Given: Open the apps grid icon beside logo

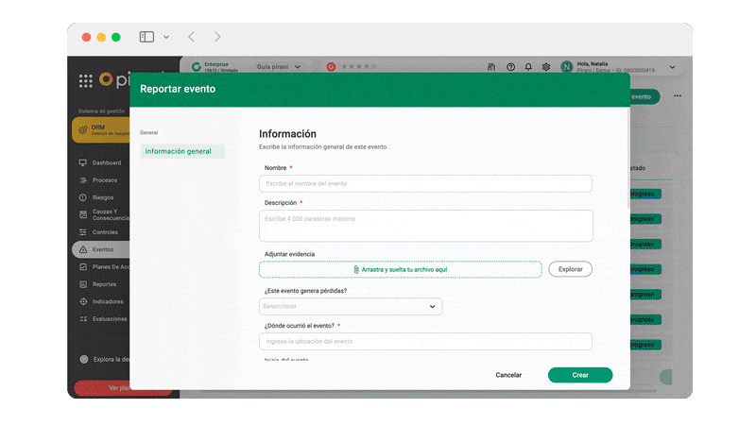Looking at the screenshot, I should click(86, 81).
